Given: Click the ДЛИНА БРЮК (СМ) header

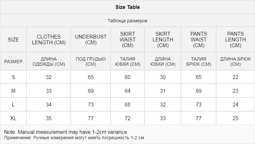Looking at the screenshot, I should (x=236, y=61).
